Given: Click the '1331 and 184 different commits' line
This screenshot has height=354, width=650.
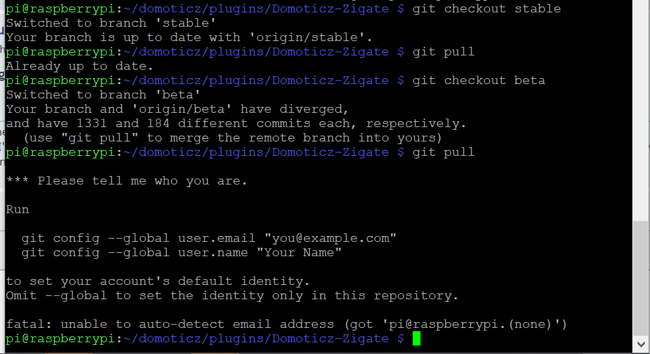Looking at the screenshot, I should [x=236, y=123].
